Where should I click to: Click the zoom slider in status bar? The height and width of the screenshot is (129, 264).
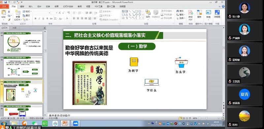pyautogui.click(x=207, y=118)
